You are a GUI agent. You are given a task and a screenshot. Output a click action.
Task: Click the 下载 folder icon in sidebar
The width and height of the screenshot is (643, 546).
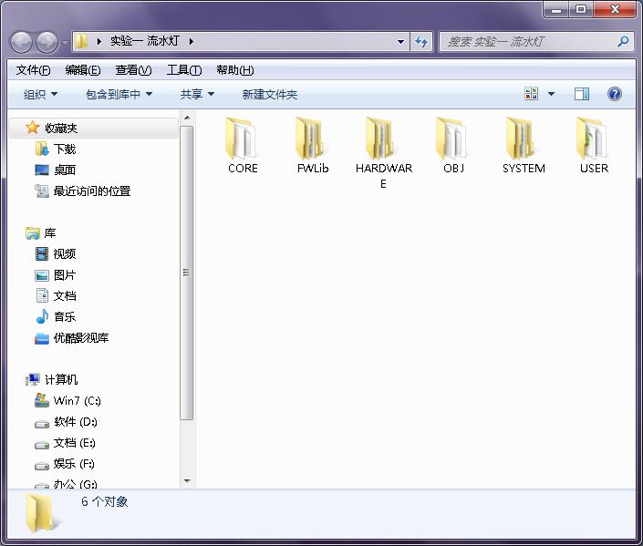click(x=41, y=149)
